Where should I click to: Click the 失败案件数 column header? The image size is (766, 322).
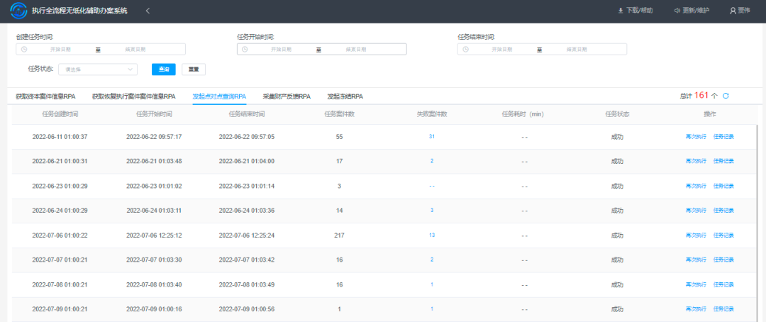tap(432, 114)
